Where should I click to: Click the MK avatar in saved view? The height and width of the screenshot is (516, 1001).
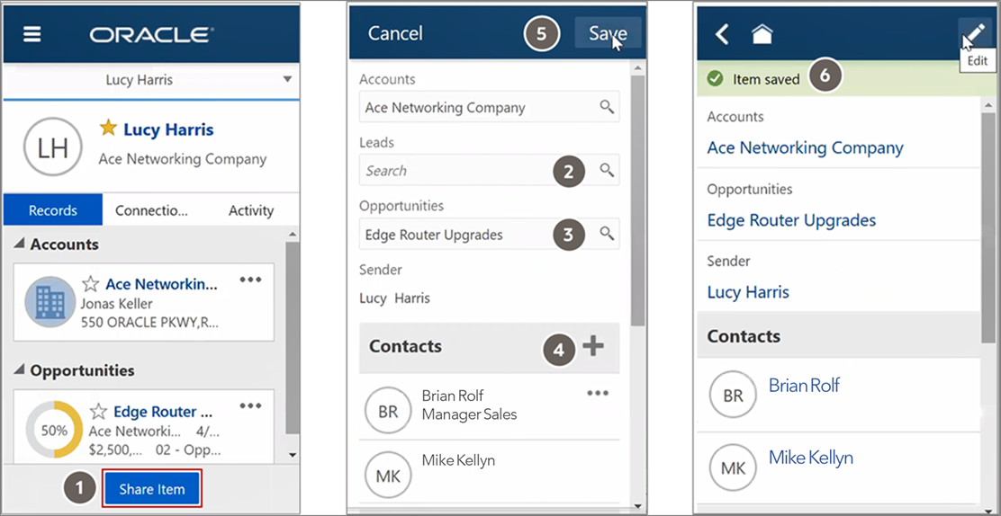pos(733,468)
